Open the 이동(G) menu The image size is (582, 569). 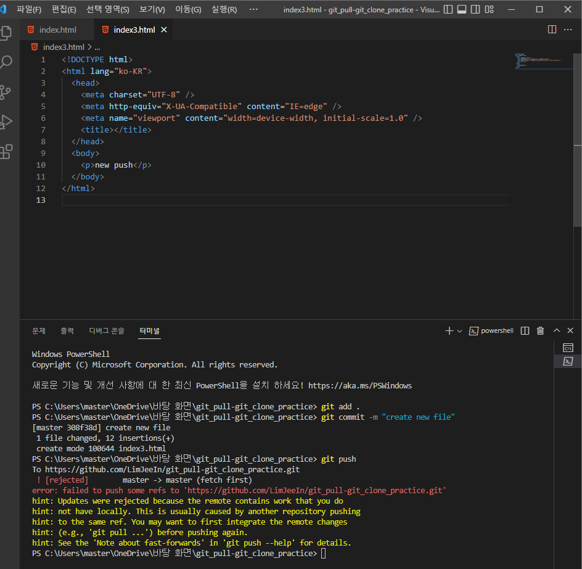click(x=188, y=9)
